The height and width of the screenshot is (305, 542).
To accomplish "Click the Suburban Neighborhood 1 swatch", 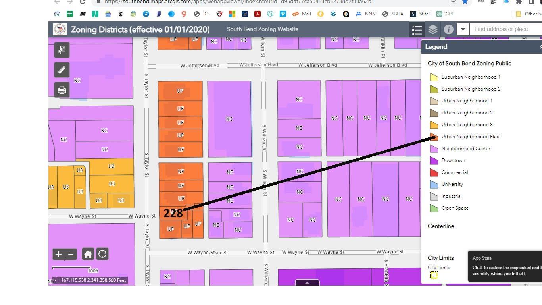I will pos(434,77).
